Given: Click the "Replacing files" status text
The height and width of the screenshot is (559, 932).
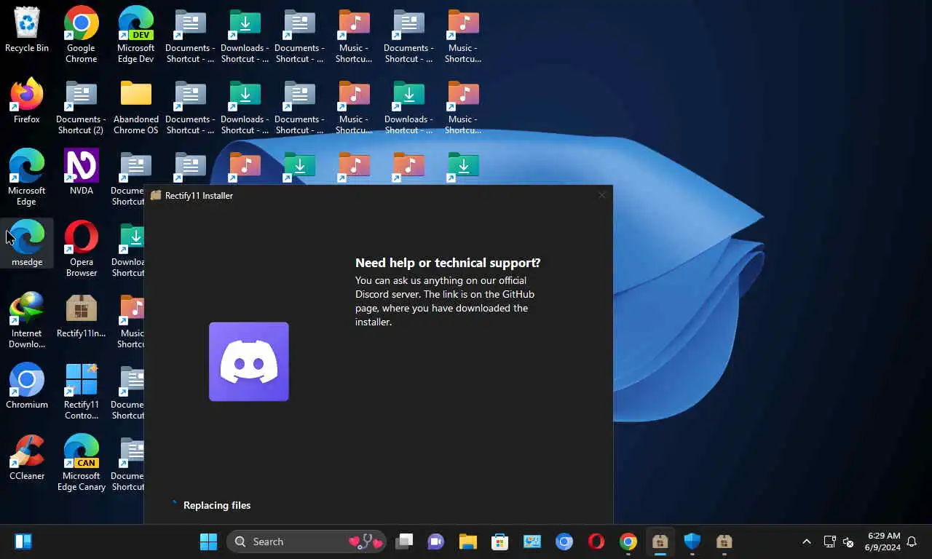Looking at the screenshot, I should click(217, 505).
